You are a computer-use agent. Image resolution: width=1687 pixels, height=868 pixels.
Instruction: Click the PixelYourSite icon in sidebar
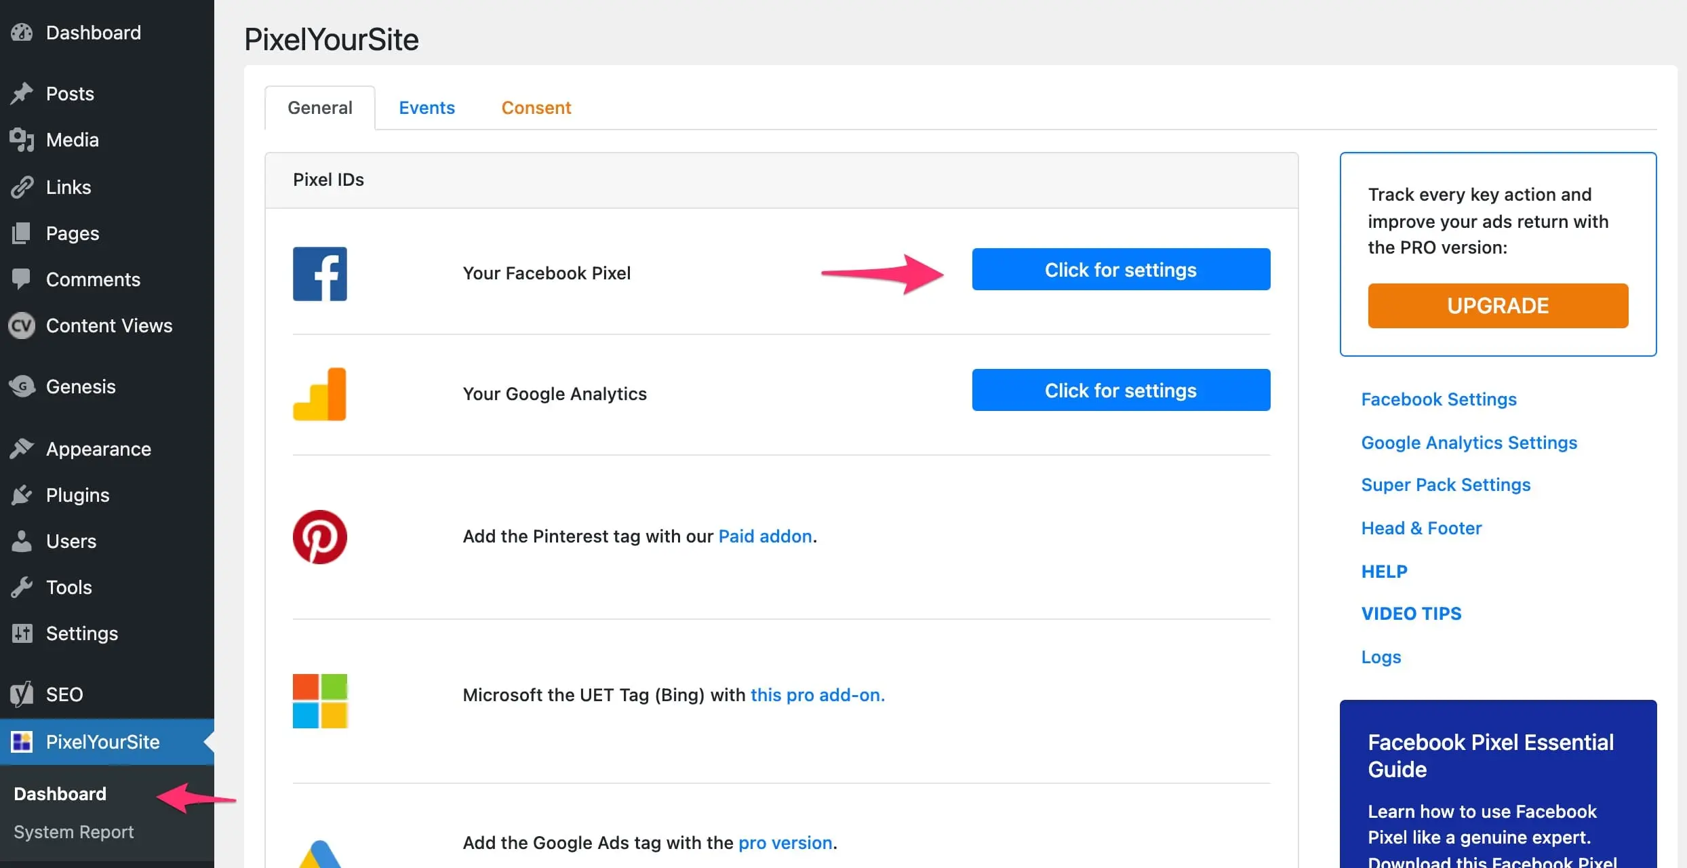pyautogui.click(x=22, y=742)
